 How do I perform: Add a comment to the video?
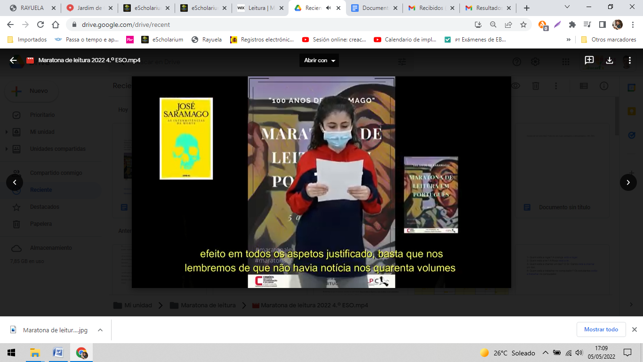[589, 60]
